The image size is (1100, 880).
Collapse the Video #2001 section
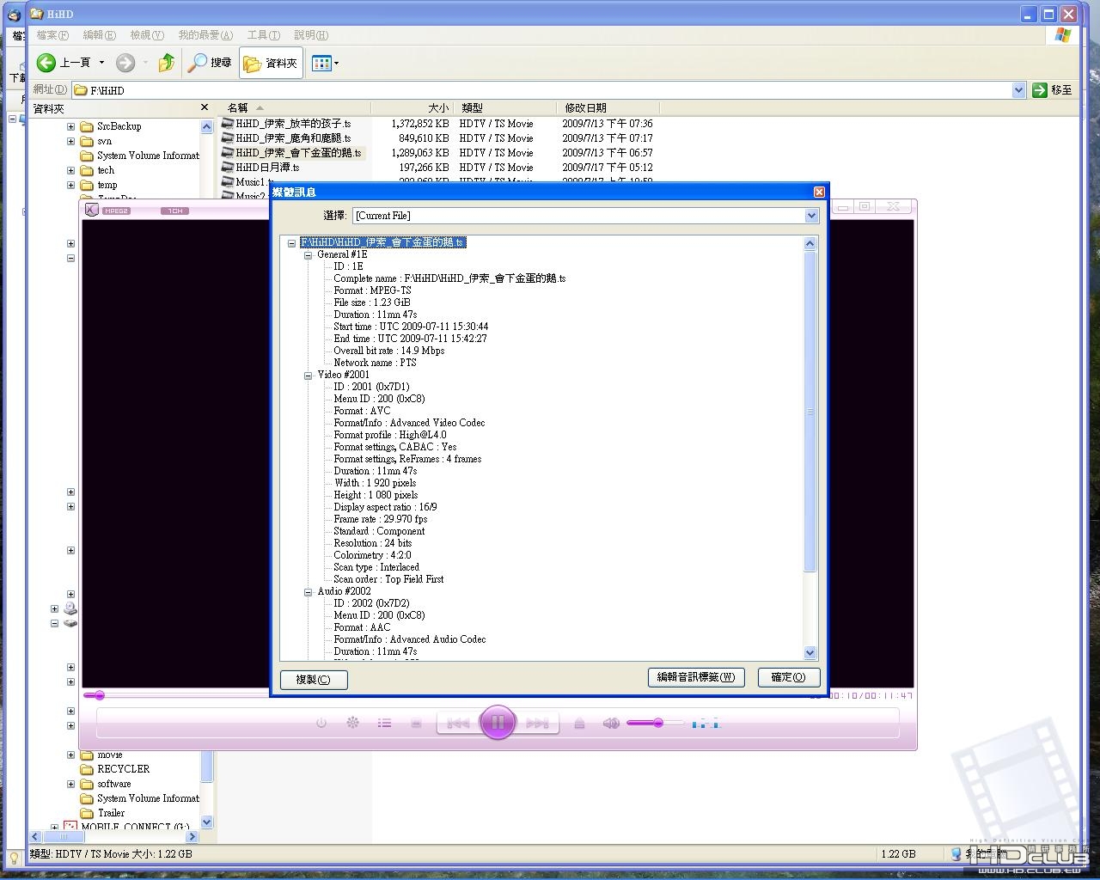click(x=309, y=376)
